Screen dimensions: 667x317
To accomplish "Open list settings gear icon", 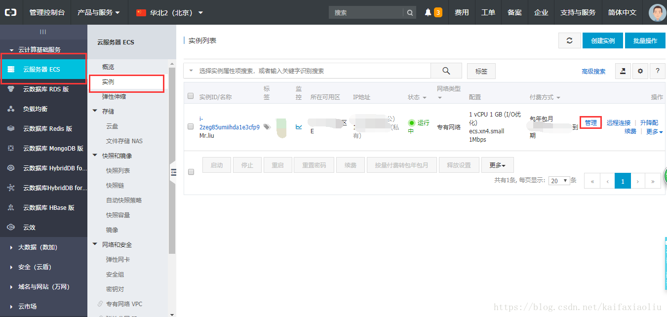I will pos(640,71).
